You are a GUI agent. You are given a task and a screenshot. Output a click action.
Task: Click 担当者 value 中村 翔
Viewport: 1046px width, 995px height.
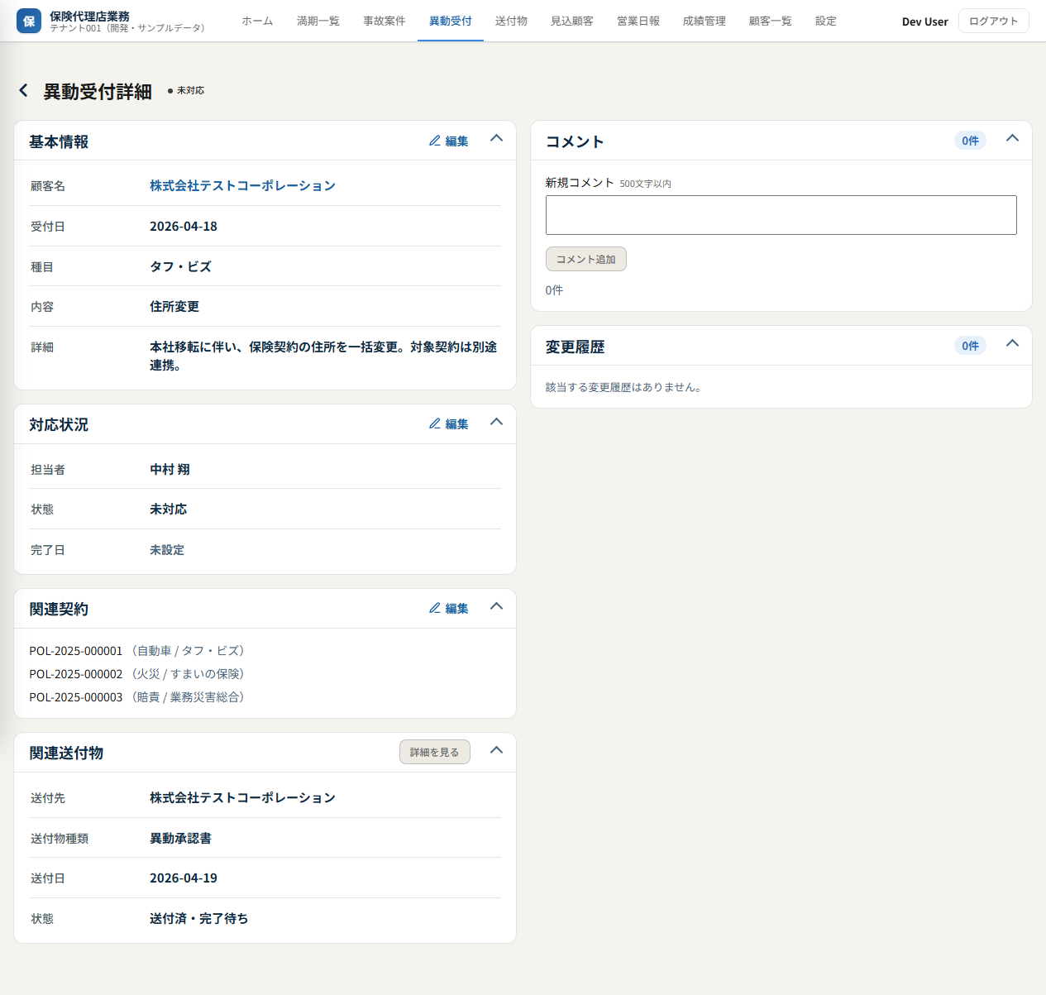[170, 469]
